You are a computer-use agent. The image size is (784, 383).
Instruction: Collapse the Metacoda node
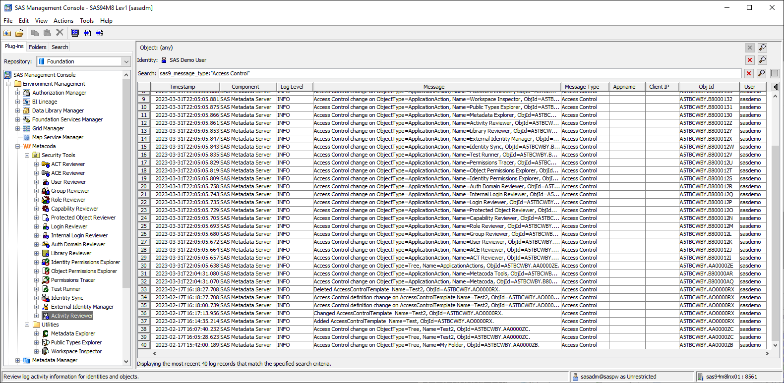point(18,146)
